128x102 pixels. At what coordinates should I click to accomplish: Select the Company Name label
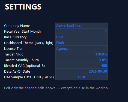pyautogui.click(x=17, y=26)
